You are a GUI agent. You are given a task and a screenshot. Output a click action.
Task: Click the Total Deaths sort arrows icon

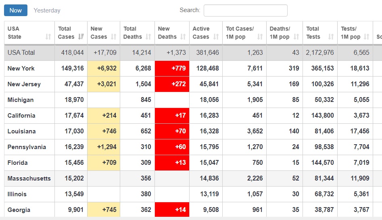click(x=148, y=37)
